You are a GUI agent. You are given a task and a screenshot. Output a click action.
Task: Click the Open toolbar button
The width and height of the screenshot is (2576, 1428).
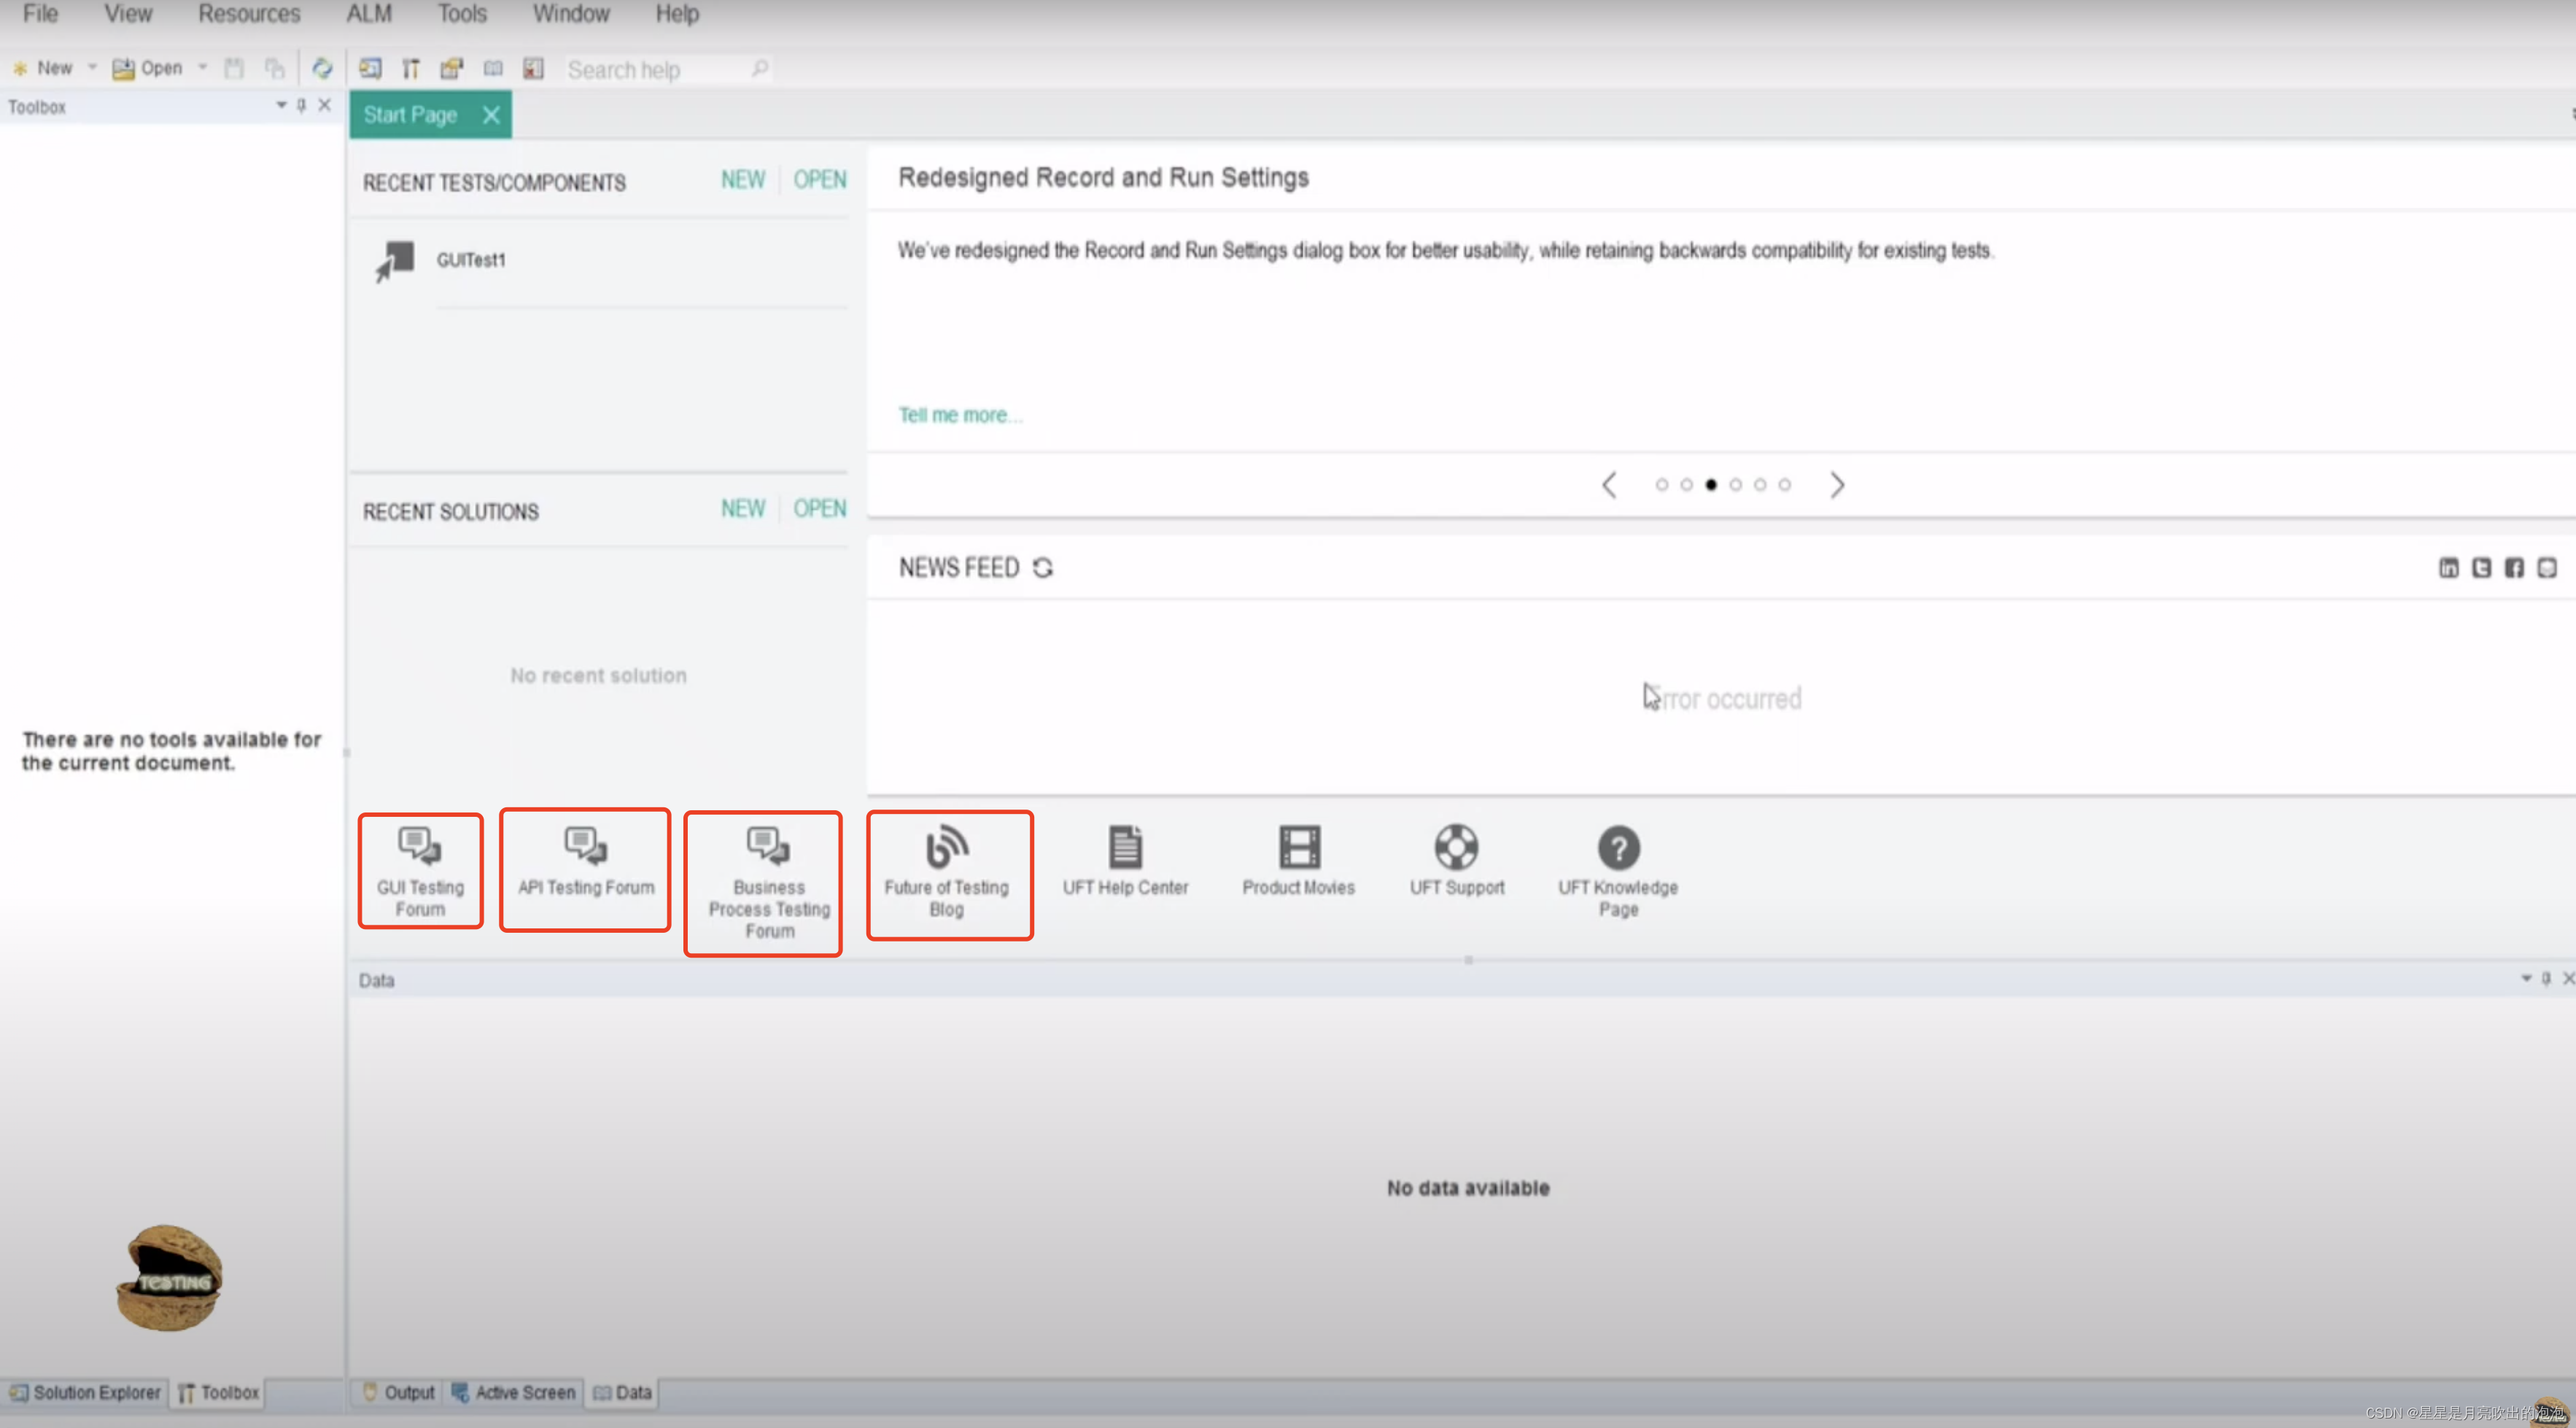[147, 68]
